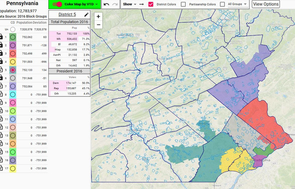Toggle the lock icon for district 12
The image size is (295, 189).
pos(1,127)
